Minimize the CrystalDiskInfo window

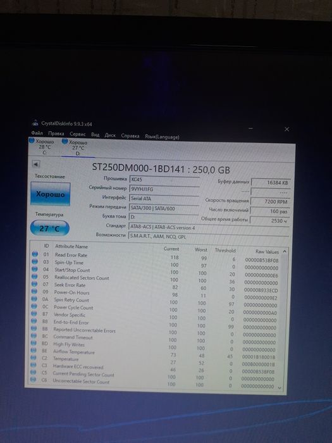[250, 128]
